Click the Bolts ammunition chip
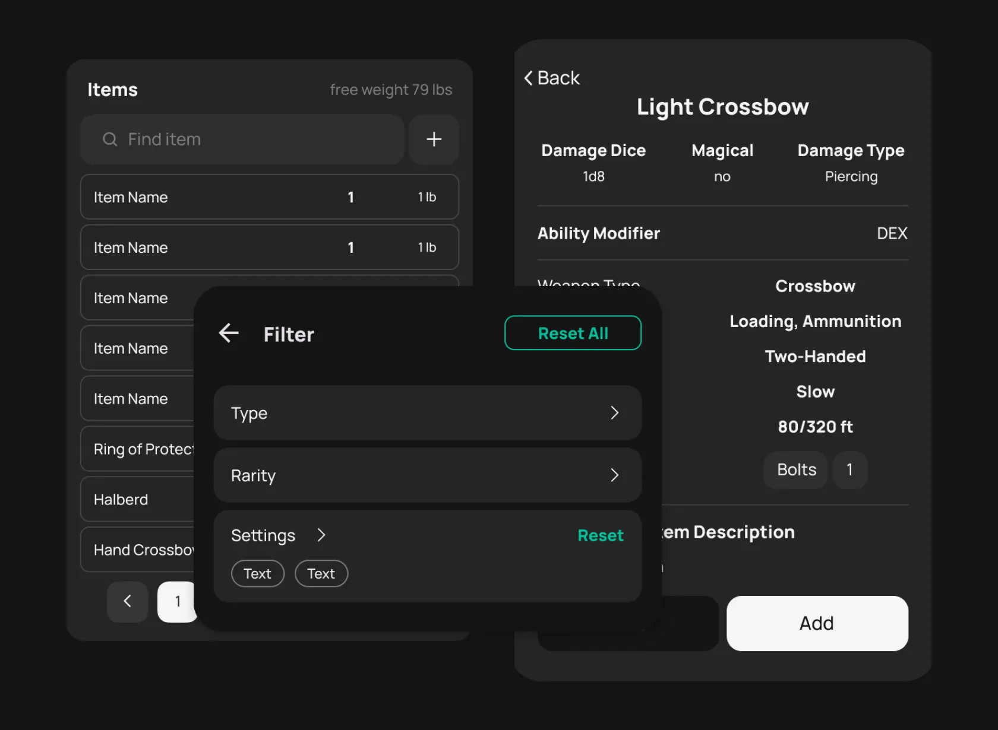Screen dimensions: 998x730 pos(796,470)
